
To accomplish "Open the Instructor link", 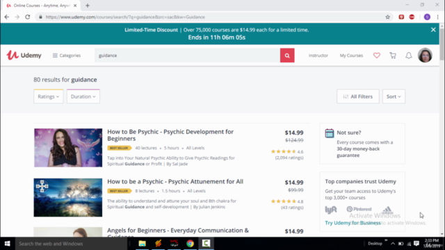I will (x=318, y=56).
